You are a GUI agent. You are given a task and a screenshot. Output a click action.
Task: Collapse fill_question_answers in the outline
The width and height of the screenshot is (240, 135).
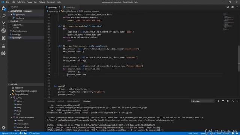click(12, 117)
